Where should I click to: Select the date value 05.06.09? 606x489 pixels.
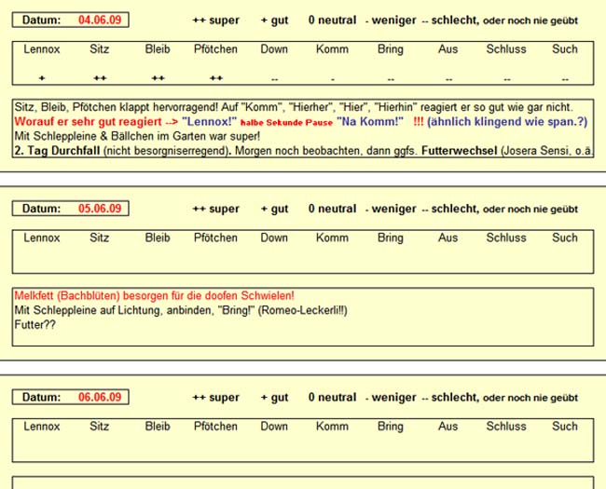coord(100,209)
